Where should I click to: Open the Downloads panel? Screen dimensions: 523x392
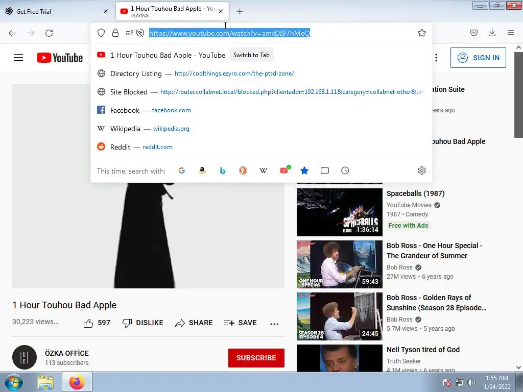492,33
